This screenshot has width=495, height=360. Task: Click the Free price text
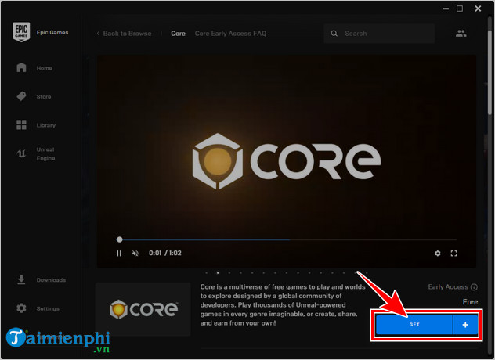tap(470, 302)
